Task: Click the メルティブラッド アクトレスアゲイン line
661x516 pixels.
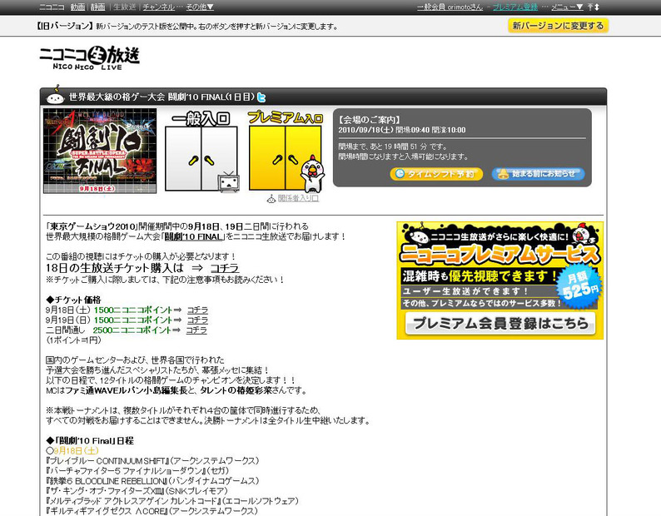Action: 172,501
